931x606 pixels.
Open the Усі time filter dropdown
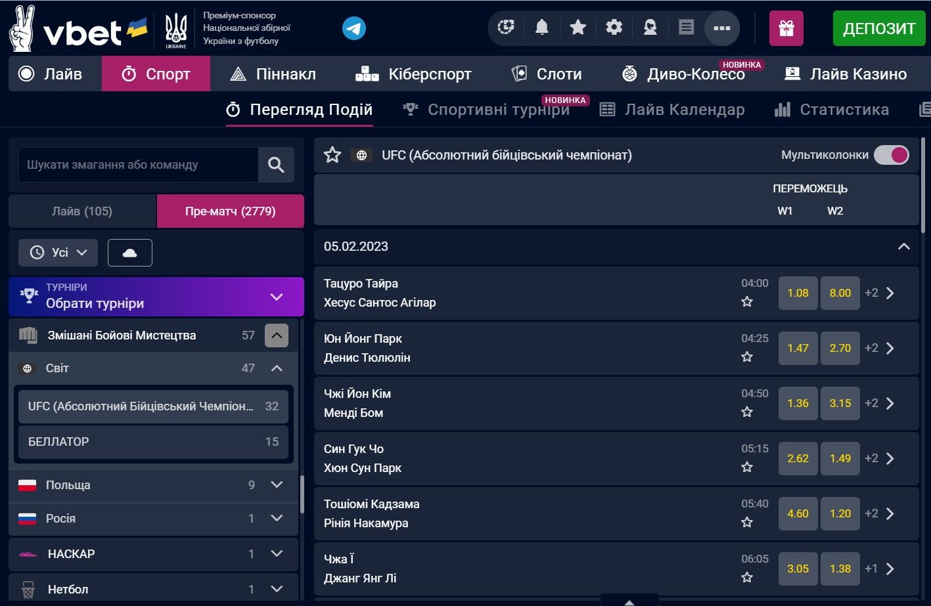(x=58, y=253)
